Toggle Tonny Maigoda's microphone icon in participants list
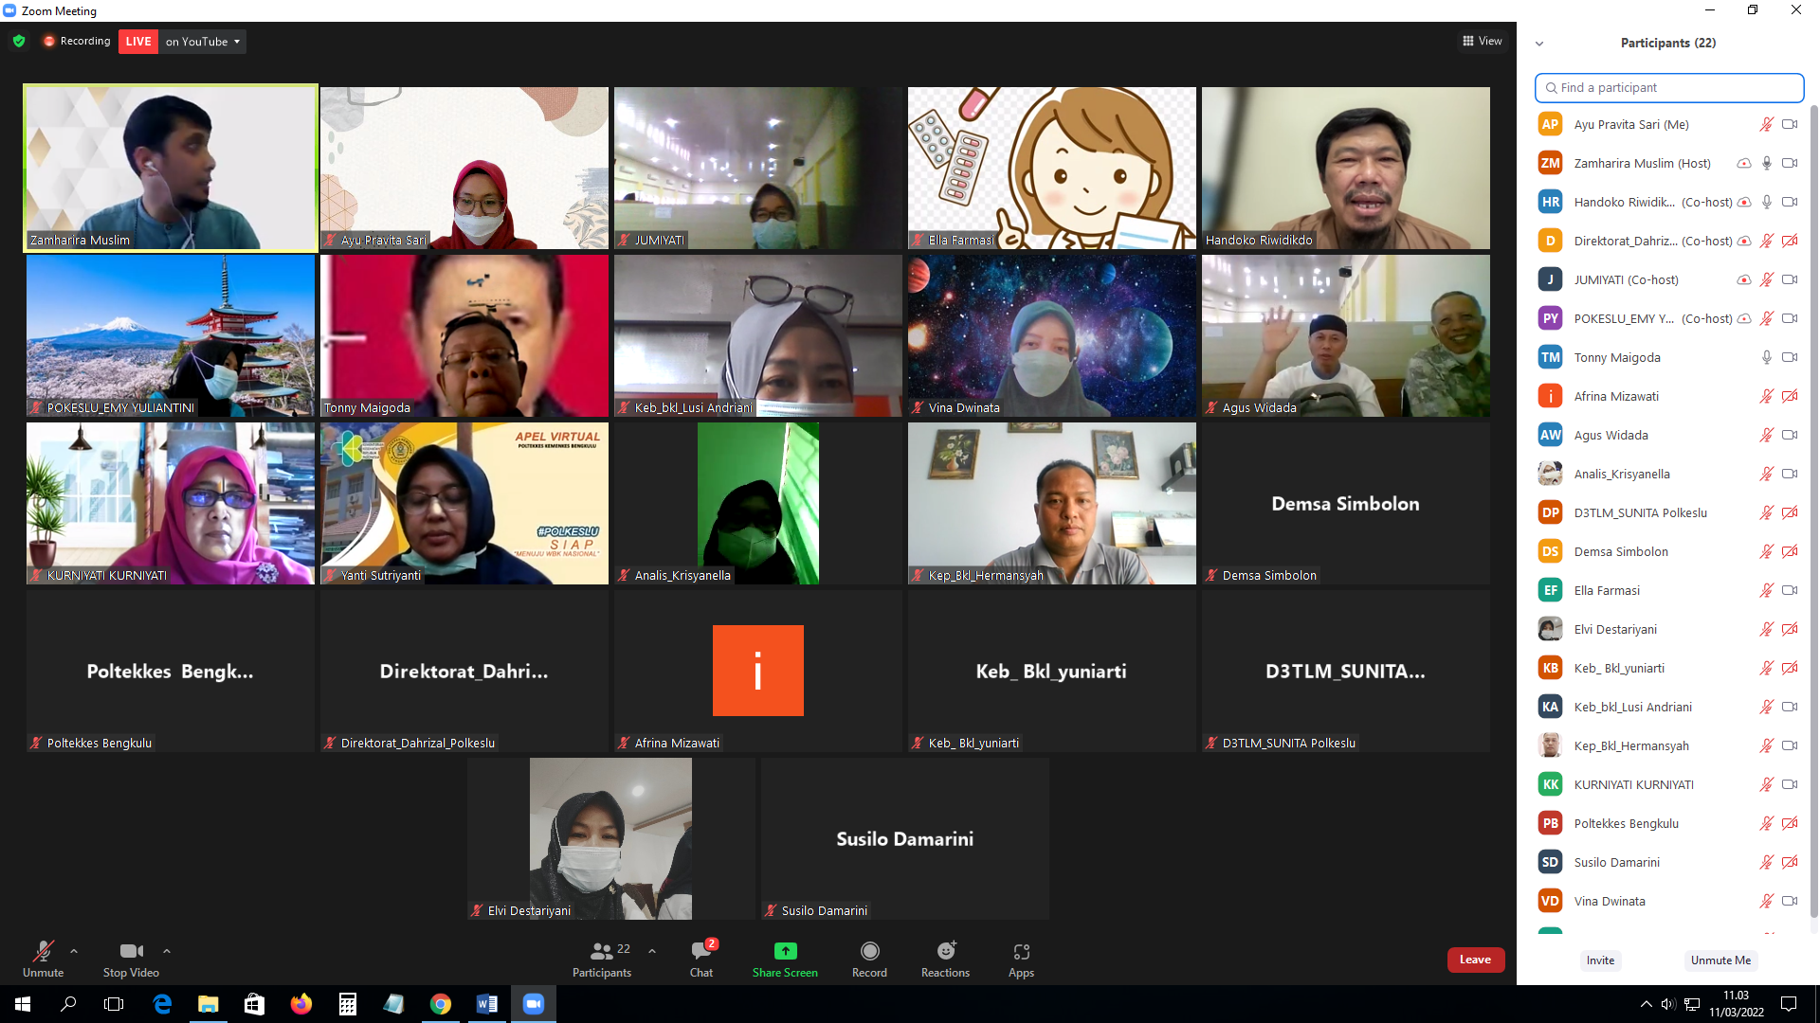The image size is (1820, 1023). [1767, 357]
